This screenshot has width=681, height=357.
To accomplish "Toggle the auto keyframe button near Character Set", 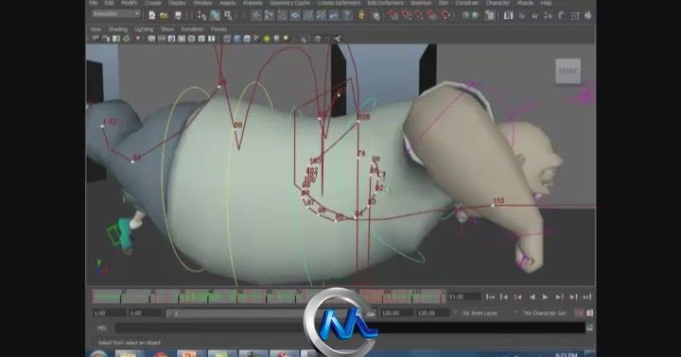I will (x=579, y=313).
